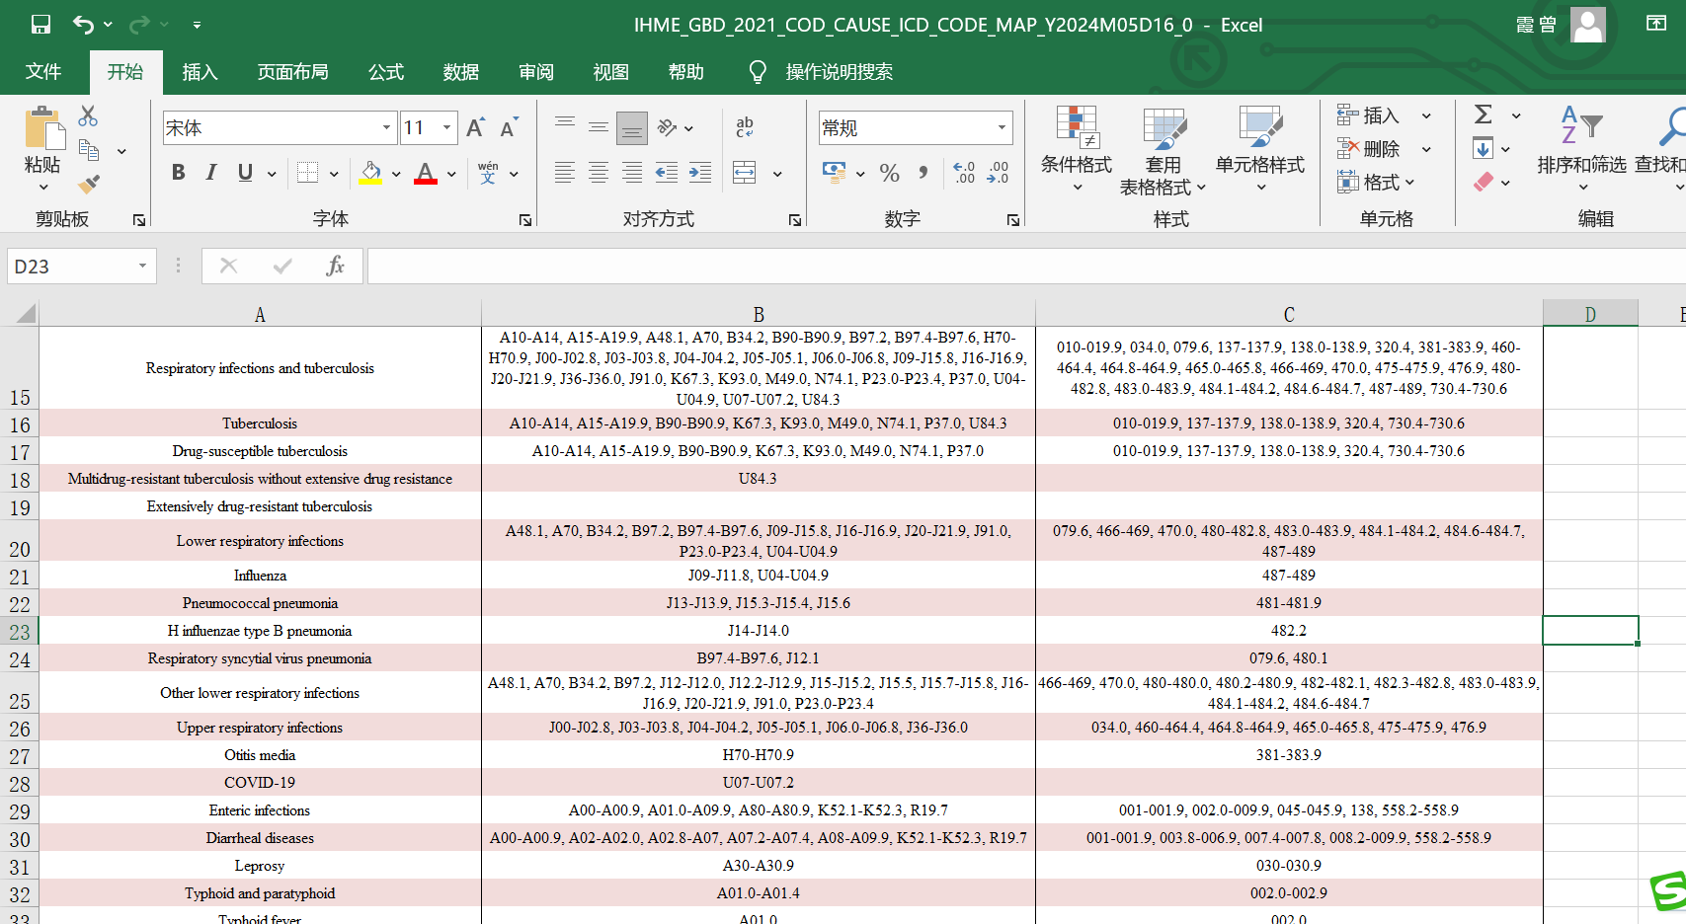This screenshot has height=924, width=1686.
Task: Click the AutoSum sigma icon
Action: coord(1483,115)
